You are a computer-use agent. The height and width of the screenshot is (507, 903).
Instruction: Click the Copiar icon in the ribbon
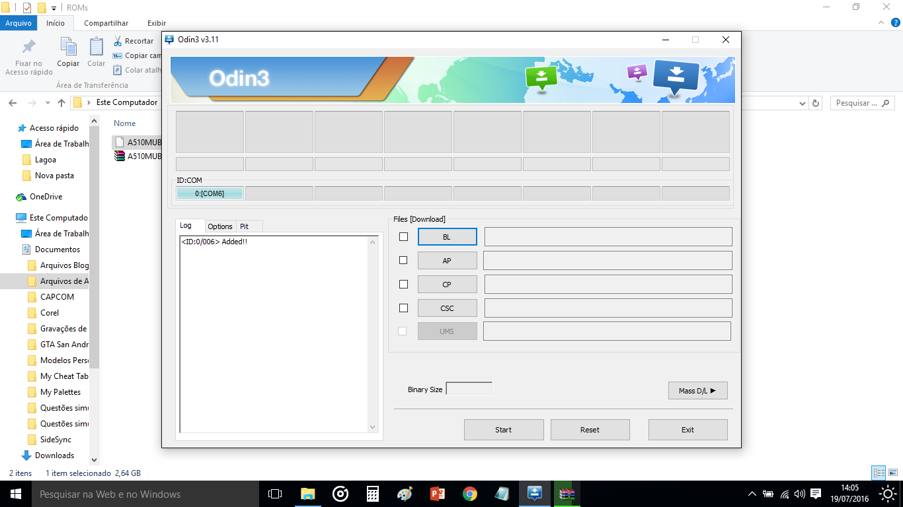point(68,46)
